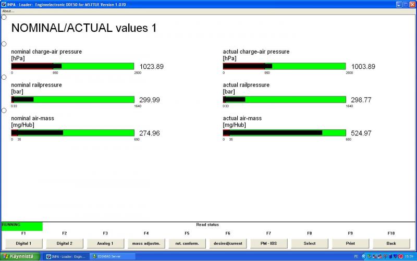
Task: Open the PM - IBS function
Action: click(268, 243)
